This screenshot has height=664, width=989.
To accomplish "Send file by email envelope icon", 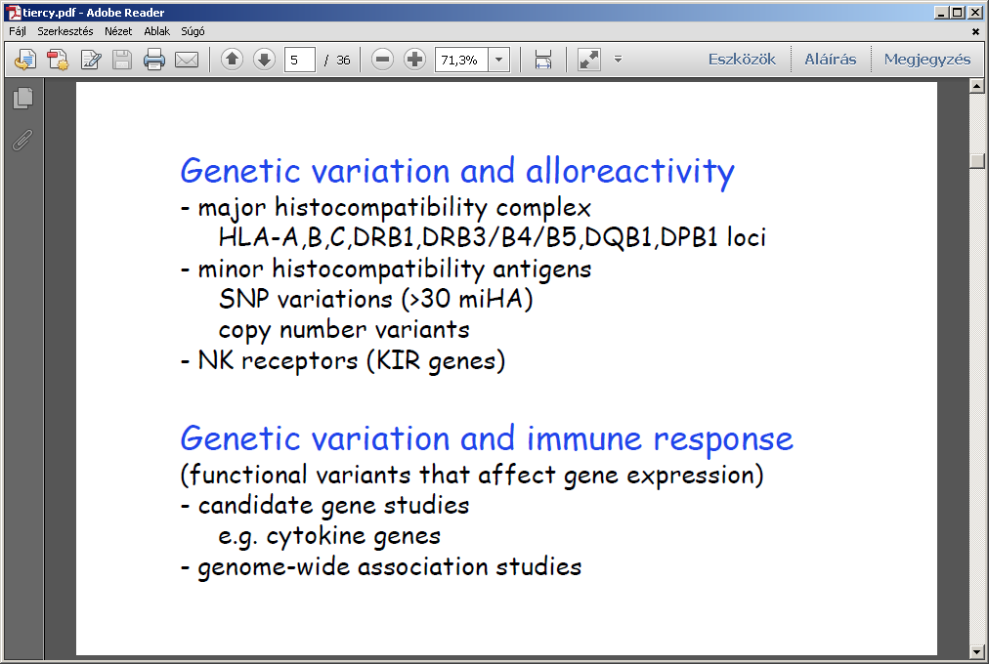I will coord(187,60).
